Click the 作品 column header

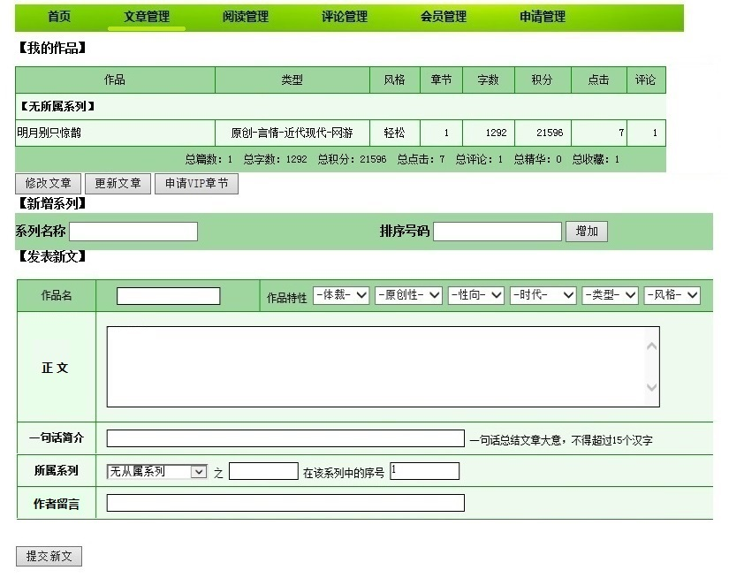115,80
